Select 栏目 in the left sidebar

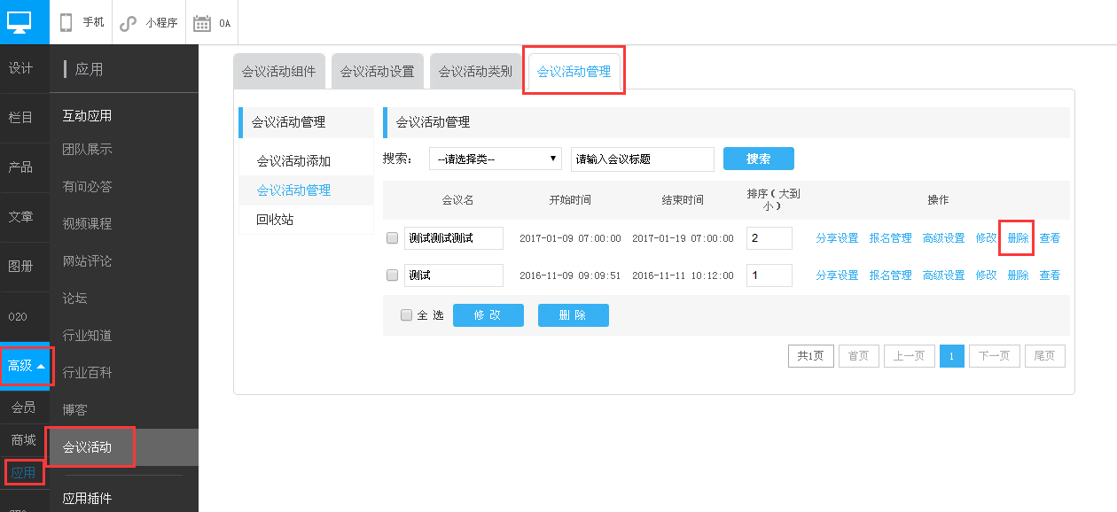20,117
